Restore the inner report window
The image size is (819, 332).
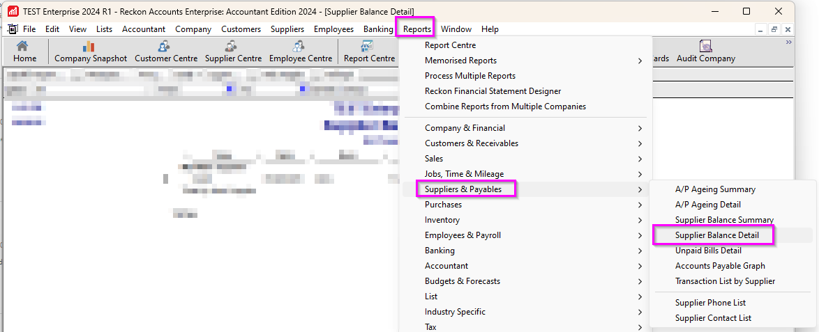[774, 30]
